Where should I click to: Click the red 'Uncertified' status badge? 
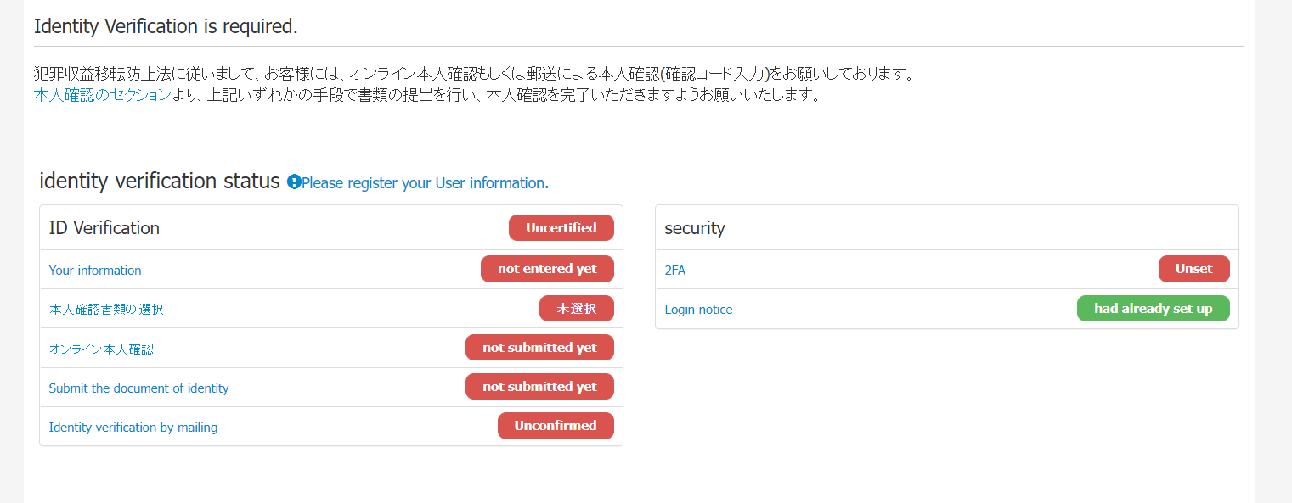(x=561, y=228)
